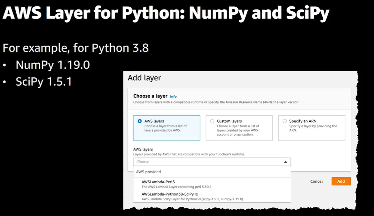374x216 pixels.
Task: Click the NumPy 1.19.0 bullet text
Action: coord(53,65)
